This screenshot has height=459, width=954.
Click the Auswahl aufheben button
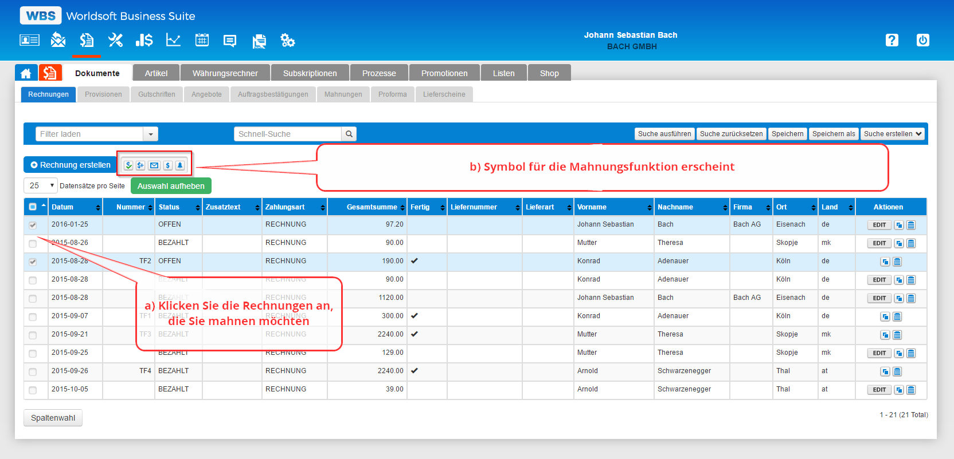[x=171, y=186]
